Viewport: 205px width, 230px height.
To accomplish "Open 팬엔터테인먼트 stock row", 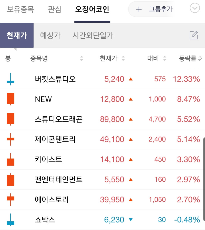I will (x=59, y=180).
